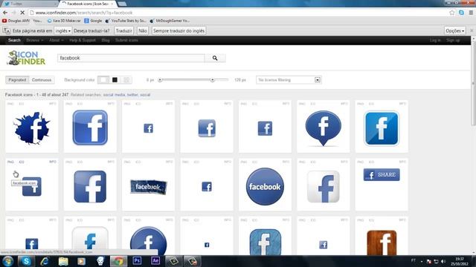The width and height of the screenshot is (476, 267).
Task: Open the file explorer folder on taskbar
Action: [x=63, y=261]
